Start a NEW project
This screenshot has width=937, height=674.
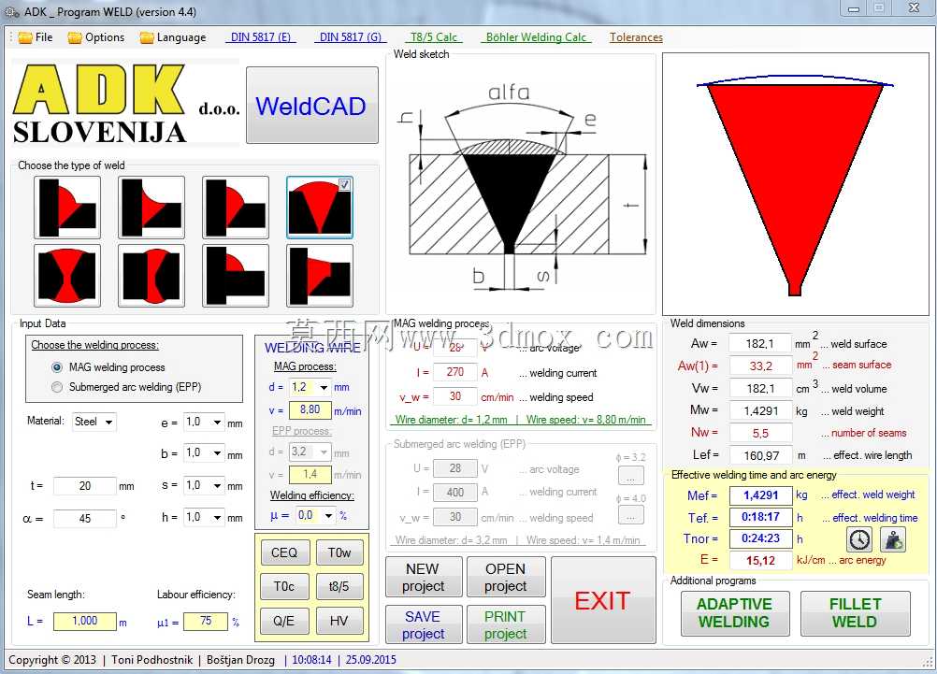click(424, 577)
